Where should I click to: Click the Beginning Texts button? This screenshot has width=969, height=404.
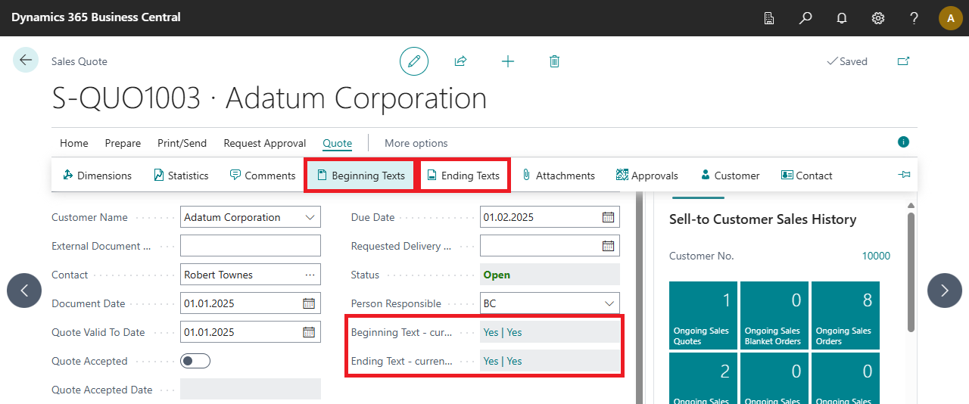click(360, 176)
